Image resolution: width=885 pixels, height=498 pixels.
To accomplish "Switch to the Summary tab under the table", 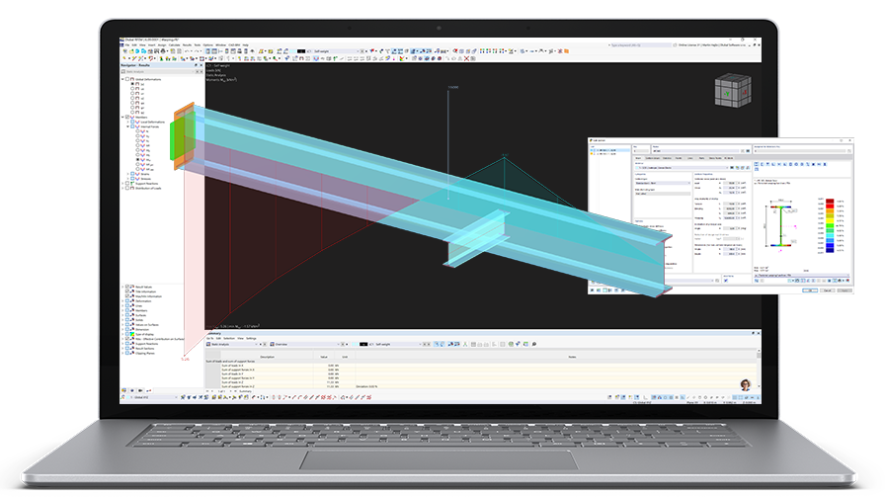I will [246, 391].
